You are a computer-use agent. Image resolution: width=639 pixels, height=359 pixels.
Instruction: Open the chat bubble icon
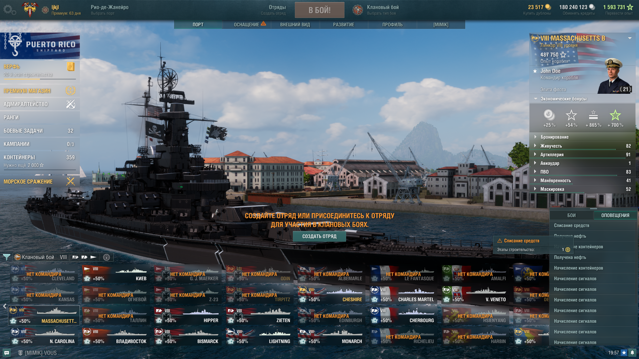click(x=7, y=353)
